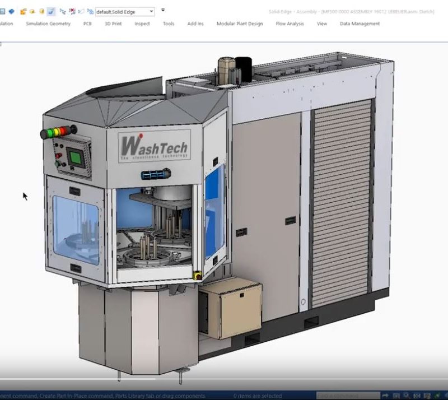Select the black cylinder on top of machine

(x=244, y=68)
